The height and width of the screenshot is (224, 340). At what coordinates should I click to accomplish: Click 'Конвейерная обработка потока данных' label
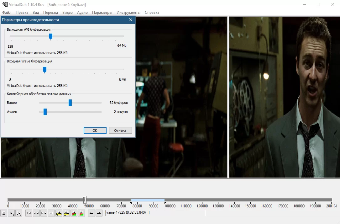tap(39, 94)
